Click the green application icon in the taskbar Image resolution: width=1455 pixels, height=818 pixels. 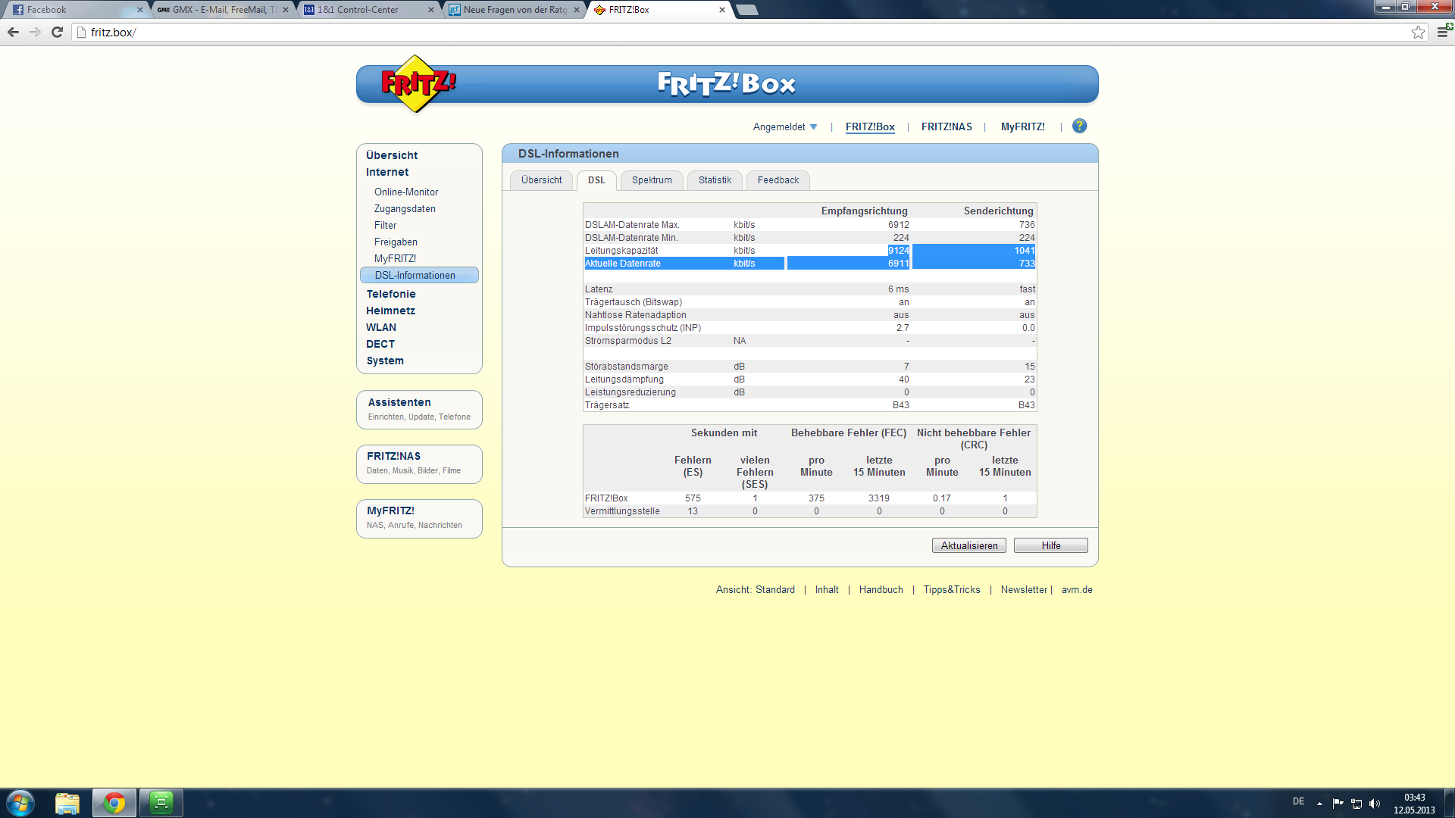pyautogui.click(x=161, y=803)
